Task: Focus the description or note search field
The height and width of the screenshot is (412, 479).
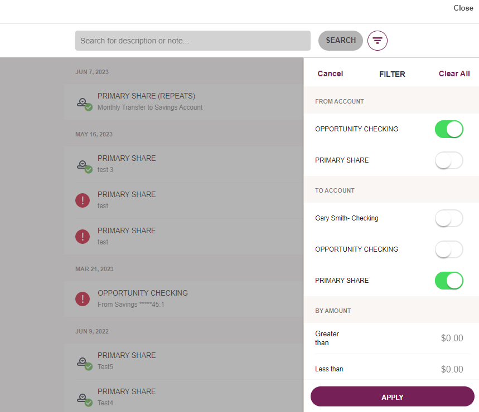Action: click(x=193, y=41)
